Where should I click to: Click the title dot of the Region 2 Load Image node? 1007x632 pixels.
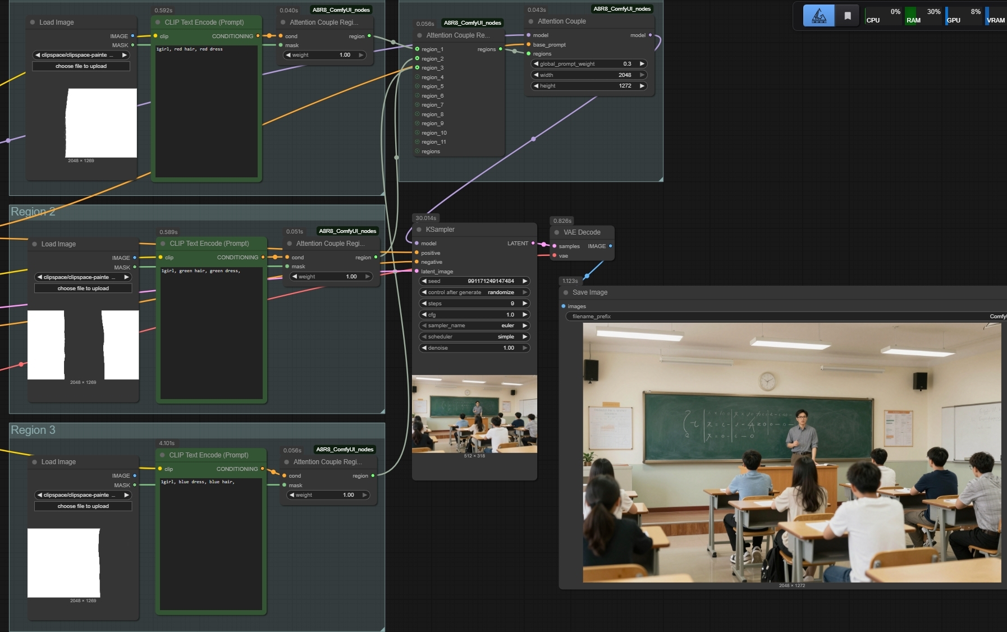click(34, 244)
